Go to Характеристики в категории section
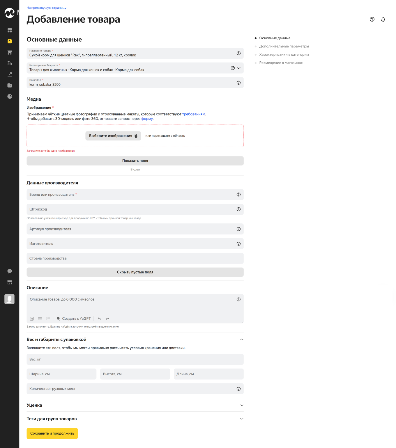The height and width of the screenshot is (448, 396). click(284, 55)
